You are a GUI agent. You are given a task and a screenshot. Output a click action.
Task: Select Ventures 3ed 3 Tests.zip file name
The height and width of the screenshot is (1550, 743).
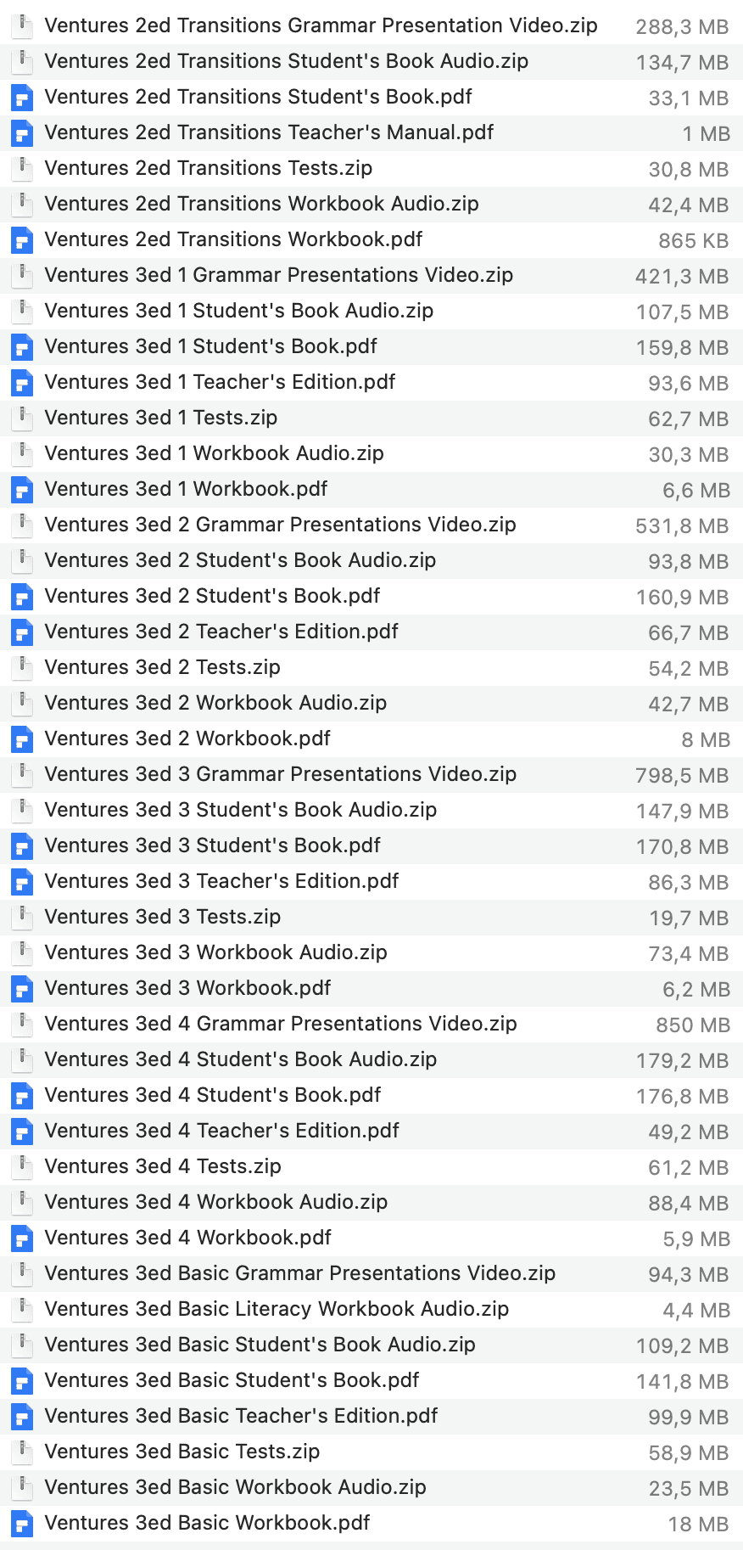[162, 917]
